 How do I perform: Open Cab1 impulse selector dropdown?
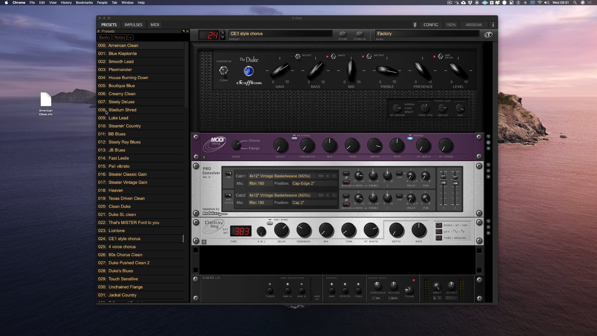click(x=282, y=176)
